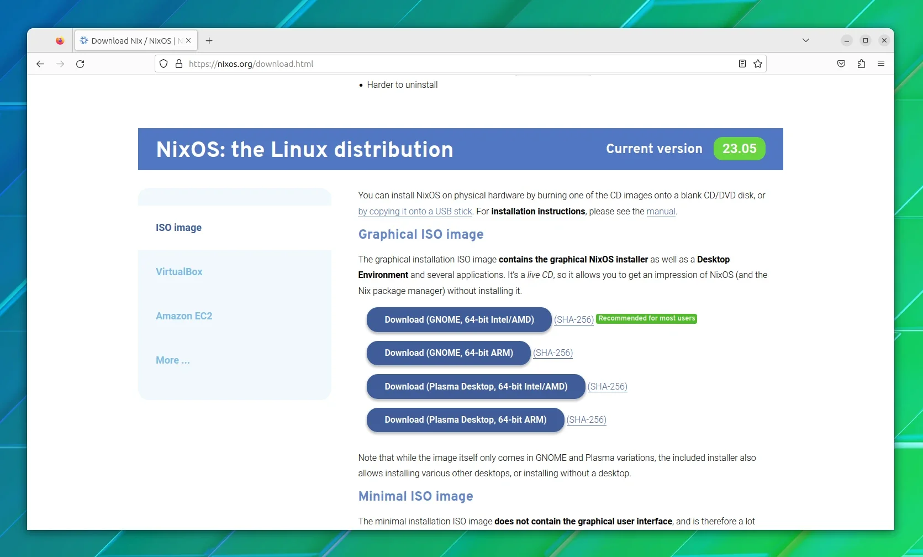Click the Firefox View icon
Viewport: 923px width, 557px height.
coord(60,41)
